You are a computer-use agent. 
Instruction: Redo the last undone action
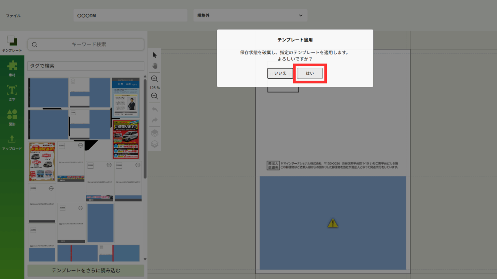click(155, 120)
